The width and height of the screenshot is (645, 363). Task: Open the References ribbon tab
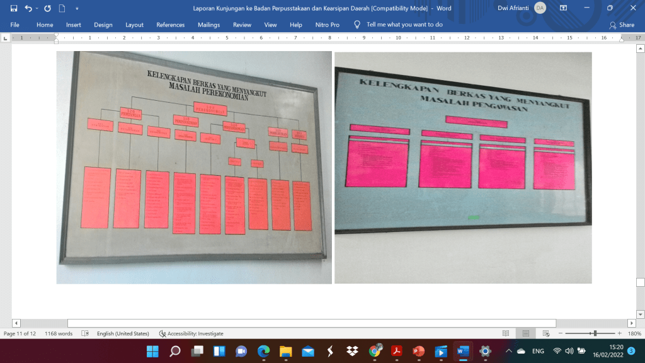click(171, 25)
